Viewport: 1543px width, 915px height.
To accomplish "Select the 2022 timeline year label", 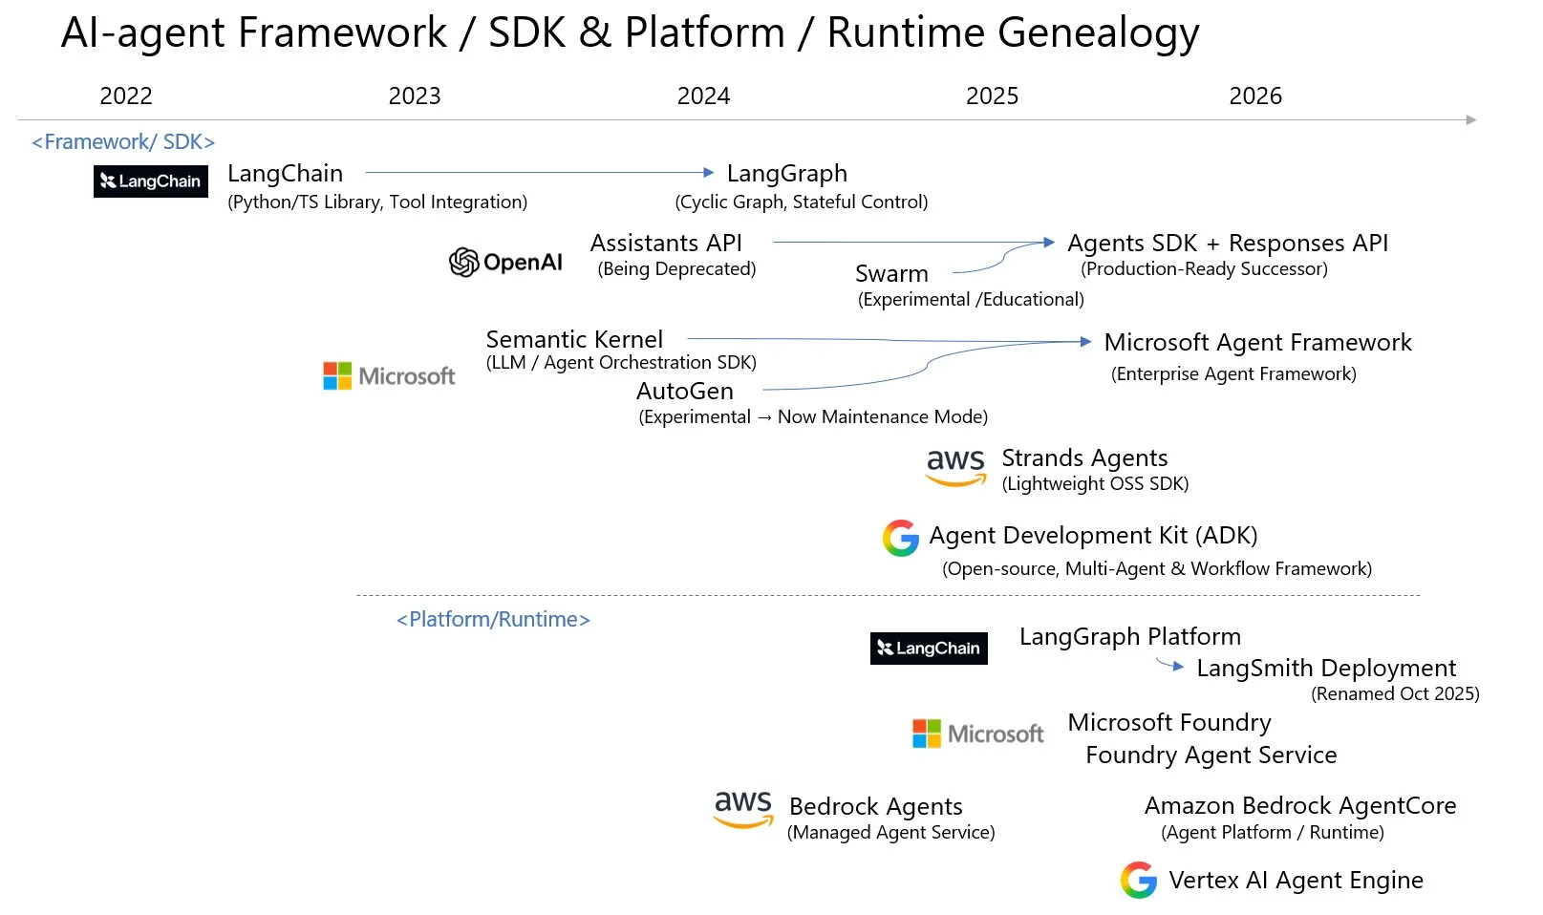I will coord(126,96).
